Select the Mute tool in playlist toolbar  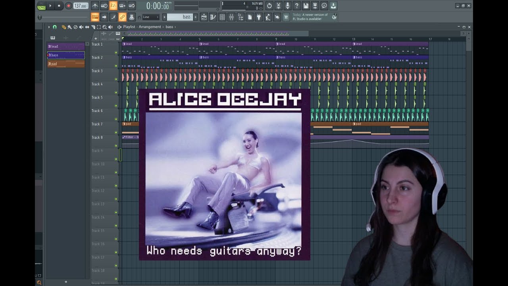81,27
